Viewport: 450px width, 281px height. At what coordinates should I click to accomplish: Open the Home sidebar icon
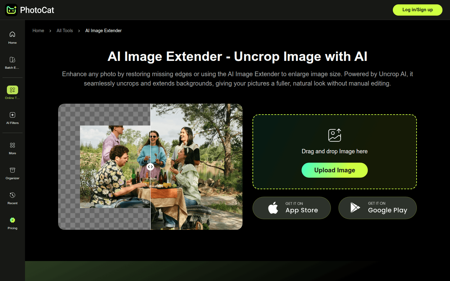coord(12,34)
